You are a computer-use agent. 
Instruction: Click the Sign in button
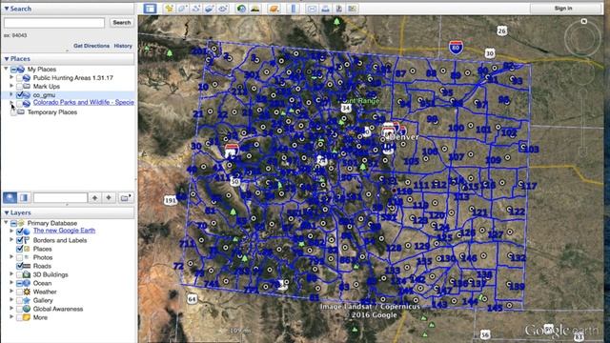(563, 9)
